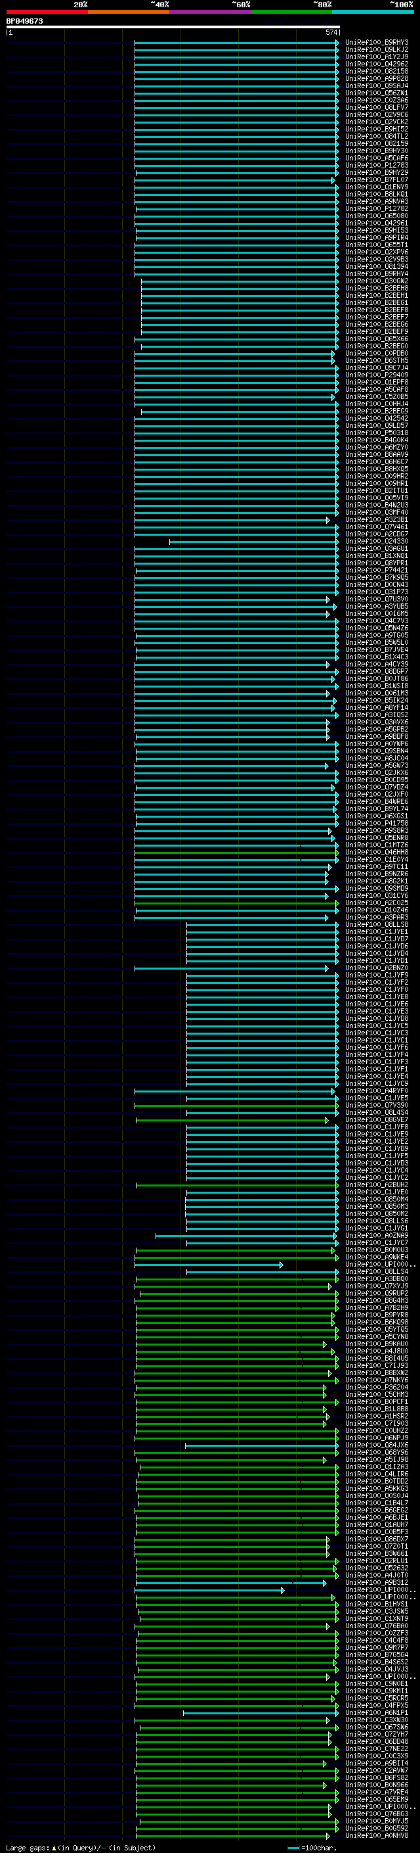This screenshot has height=1853, width=420.
Task: Select hit label UniRef100_Q67SW6
Action: pyautogui.click(x=376, y=1727)
